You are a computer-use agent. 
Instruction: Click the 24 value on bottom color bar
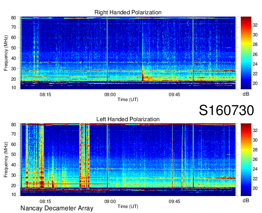[x=255, y=169]
